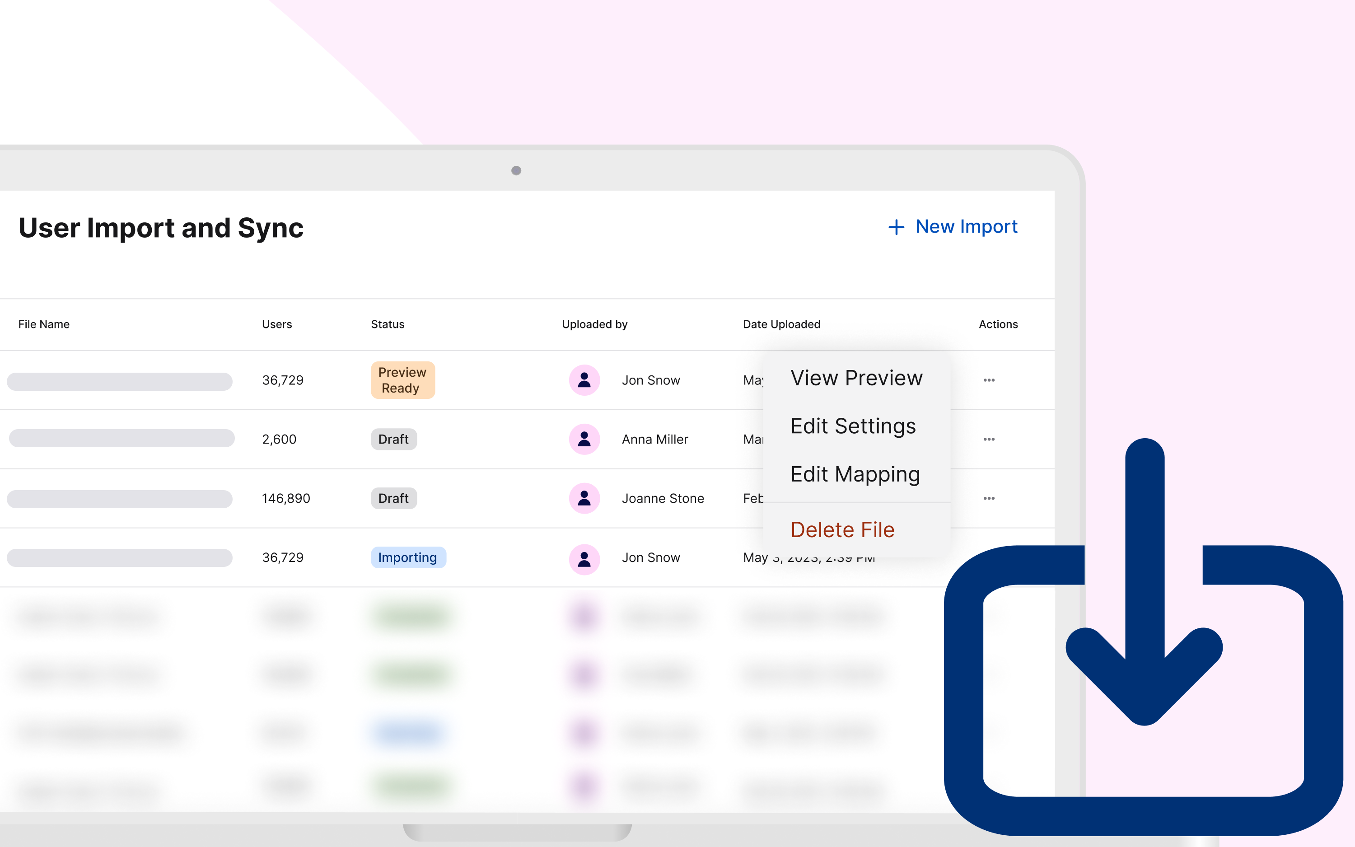This screenshot has width=1355, height=847.
Task: Click the file name placeholder in the 146,890 row
Action: [x=119, y=499]
